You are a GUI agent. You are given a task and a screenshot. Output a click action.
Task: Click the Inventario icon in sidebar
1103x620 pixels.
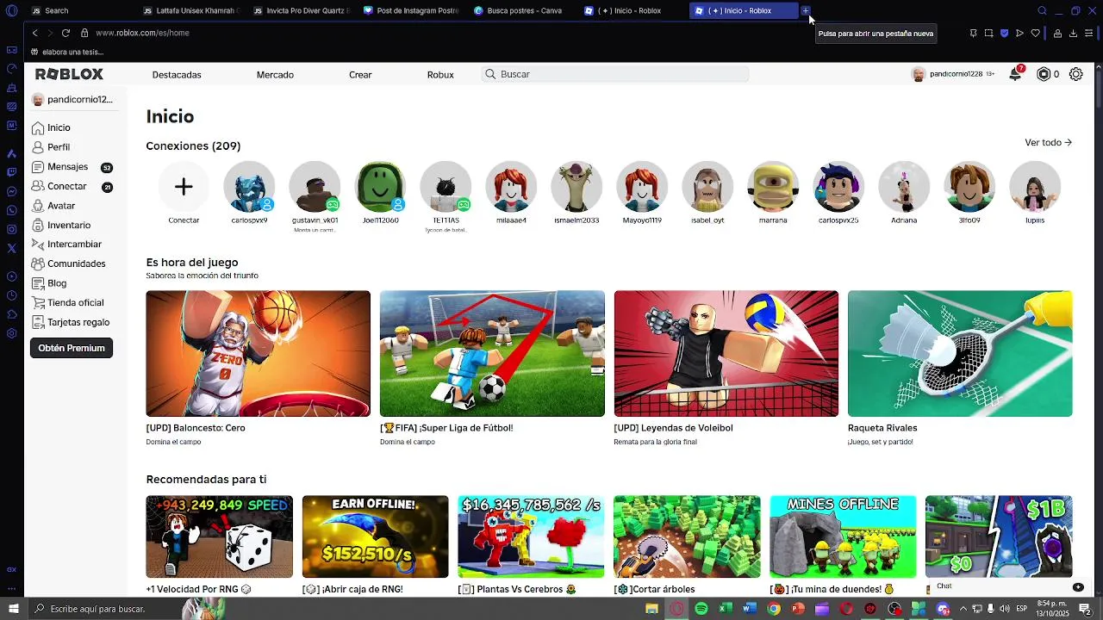(x=38, y=225)
